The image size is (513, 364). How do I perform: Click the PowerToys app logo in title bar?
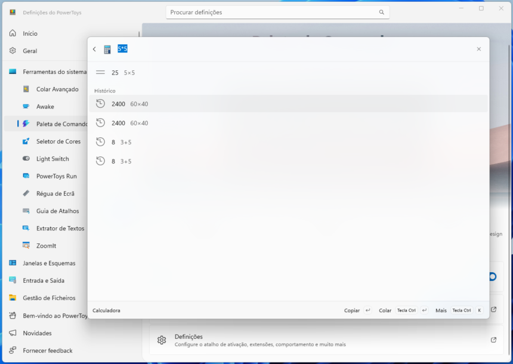pyautogui.click(x=13, y=12)
